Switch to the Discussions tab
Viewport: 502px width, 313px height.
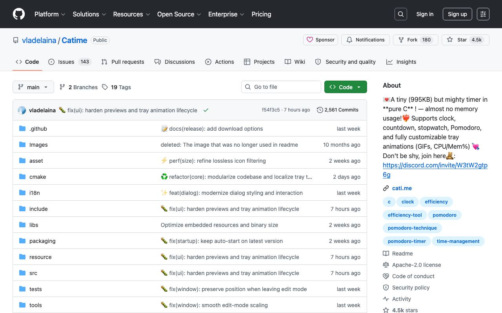[175, 62]
